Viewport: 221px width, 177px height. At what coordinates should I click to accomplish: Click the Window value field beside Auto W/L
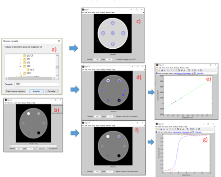[18, 149]
